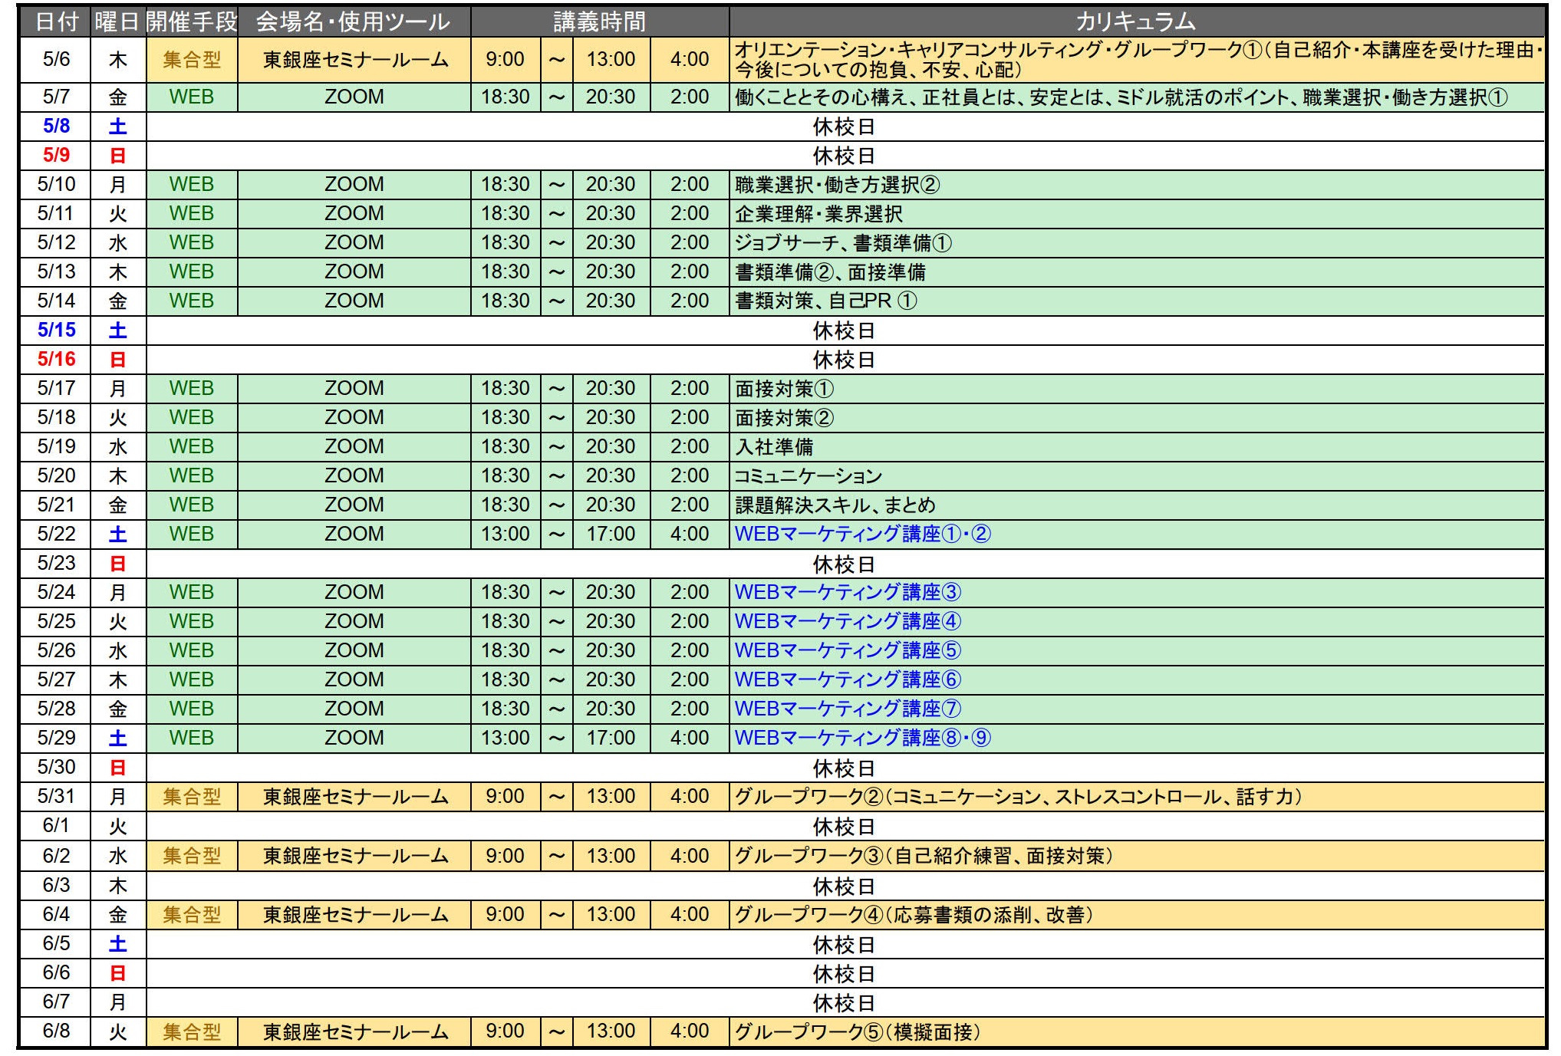The height and width of the screenshot is (1056, 1561).
Task: Click 面接対策② curriculum cell
Action: point(1136,418)
